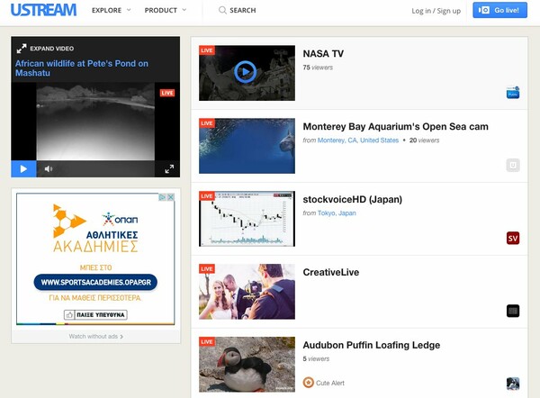This screenshot has height=398, width=540.
Task: Open the sportsacademies.opap.gr ad button
Action: click(95, 282)
